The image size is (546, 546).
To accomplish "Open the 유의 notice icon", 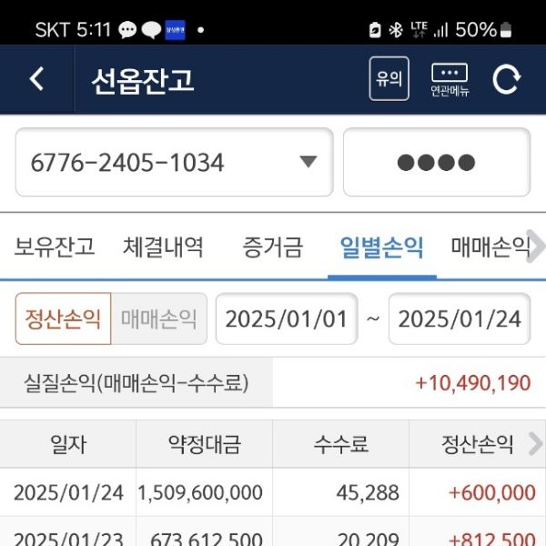I will pos(389,79).
